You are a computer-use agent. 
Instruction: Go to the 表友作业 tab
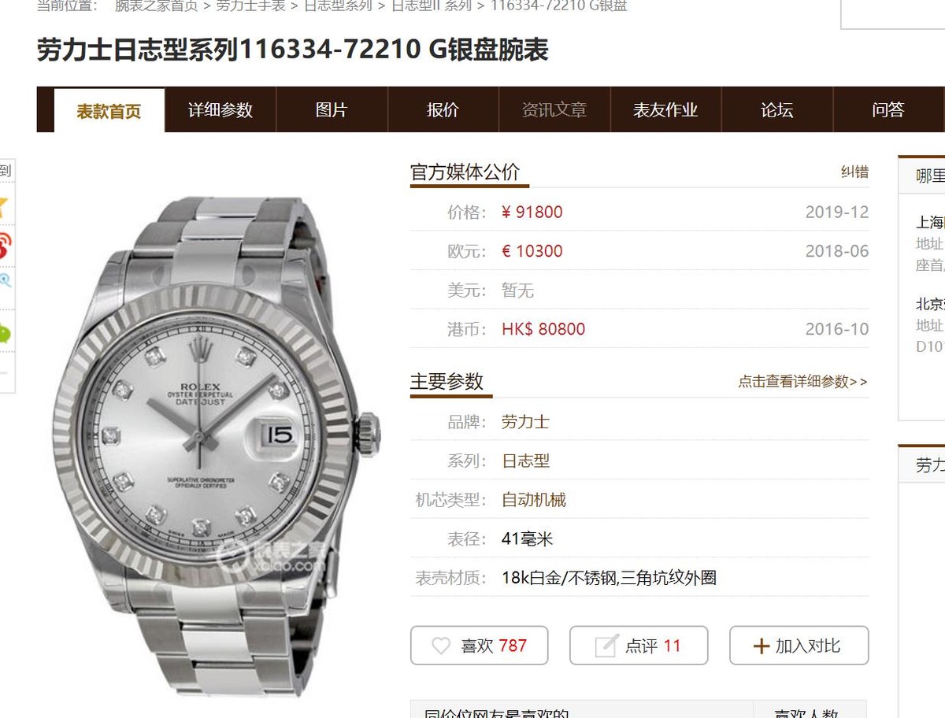(x=665, y=110)
